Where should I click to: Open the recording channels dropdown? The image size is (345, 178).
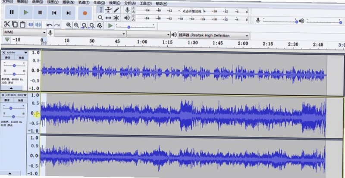click(148, 34)
